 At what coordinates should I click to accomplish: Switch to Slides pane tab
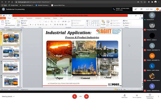pyautogui.click(x=3, y=30)
